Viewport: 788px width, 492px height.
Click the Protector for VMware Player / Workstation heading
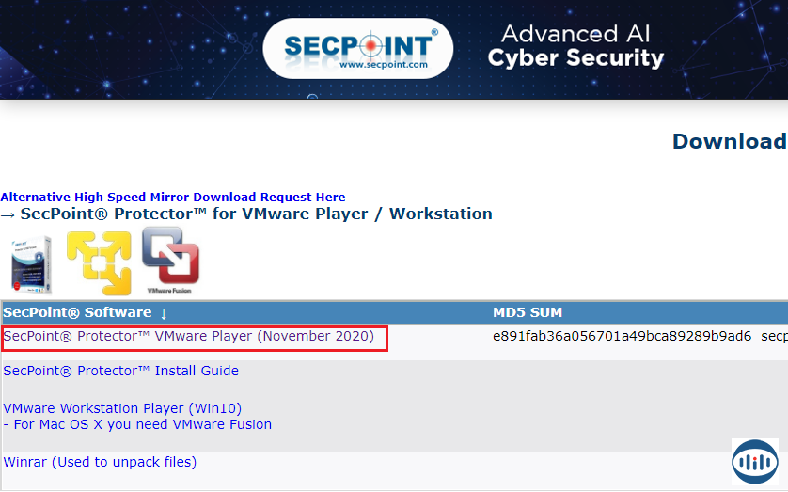256,214
